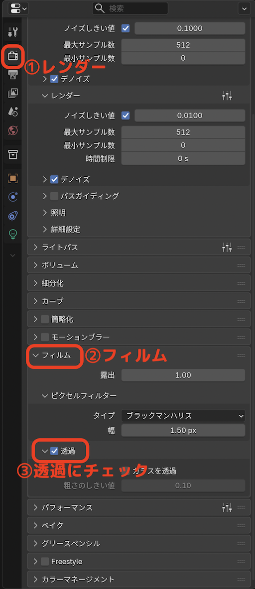
Task: Collapse the ピクセルフィルター subpanel
Action: tap(45, 395)
